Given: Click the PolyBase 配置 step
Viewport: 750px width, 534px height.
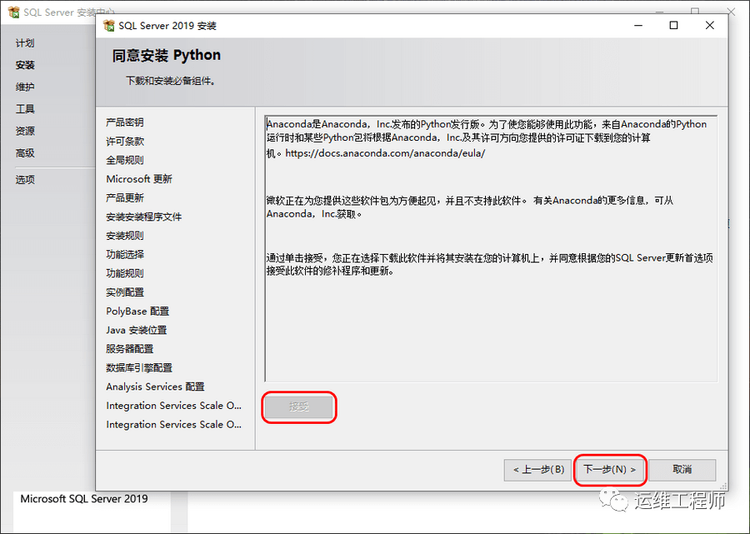Looking at the screenshot, I should click(x=137, y=312).
